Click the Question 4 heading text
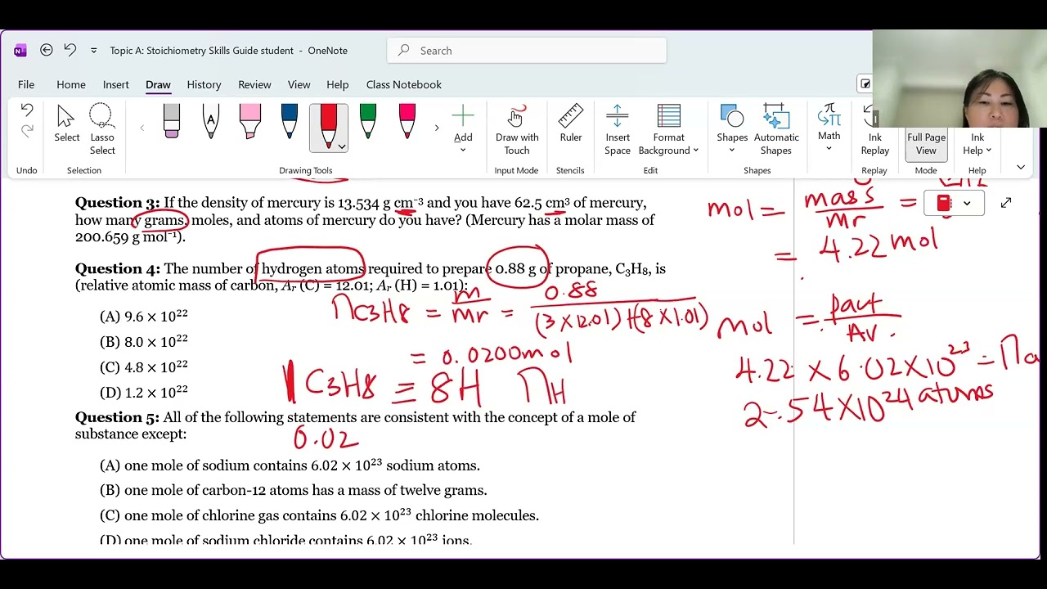This screenshot has height=589, width=1047. [x=118, y=268]
